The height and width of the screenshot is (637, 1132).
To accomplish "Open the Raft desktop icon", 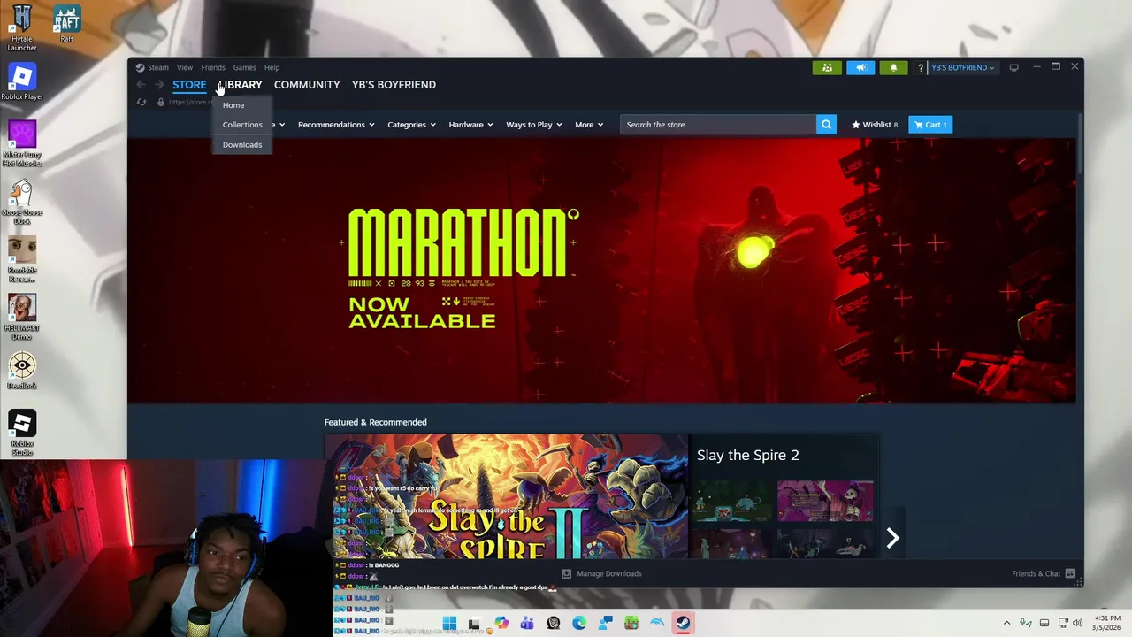I will [x=67, y=24].
